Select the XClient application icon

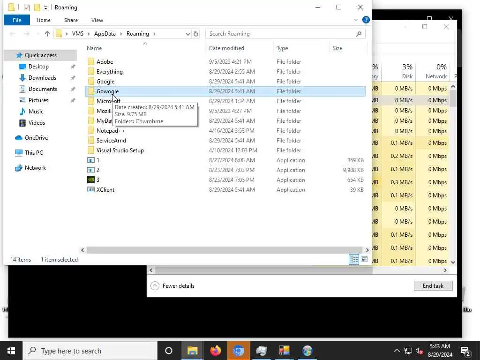pos(91,189)
